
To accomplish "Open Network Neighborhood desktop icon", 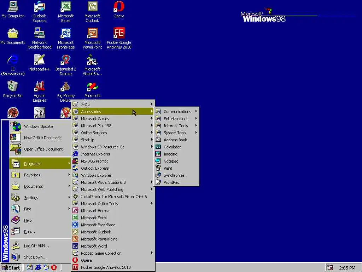I will point(39,38).
